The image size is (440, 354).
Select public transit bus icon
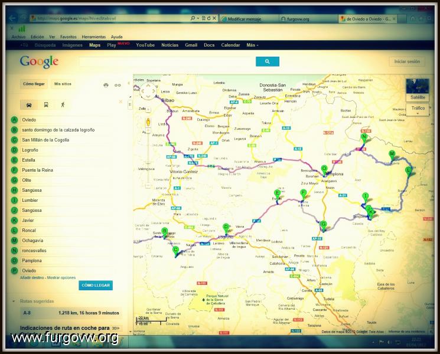point(46,105)
